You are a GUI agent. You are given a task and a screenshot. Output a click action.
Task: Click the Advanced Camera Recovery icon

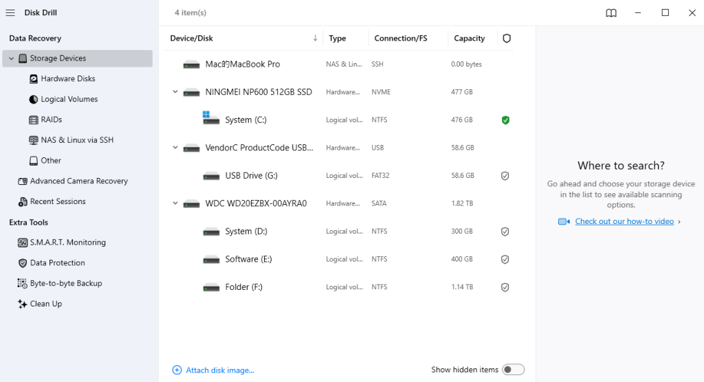[x=23, y=181]
